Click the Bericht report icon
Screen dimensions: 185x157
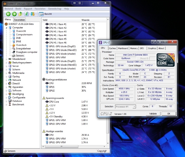(41, 14)
